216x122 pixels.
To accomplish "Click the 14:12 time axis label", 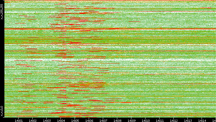I will [x=174, y=121].
